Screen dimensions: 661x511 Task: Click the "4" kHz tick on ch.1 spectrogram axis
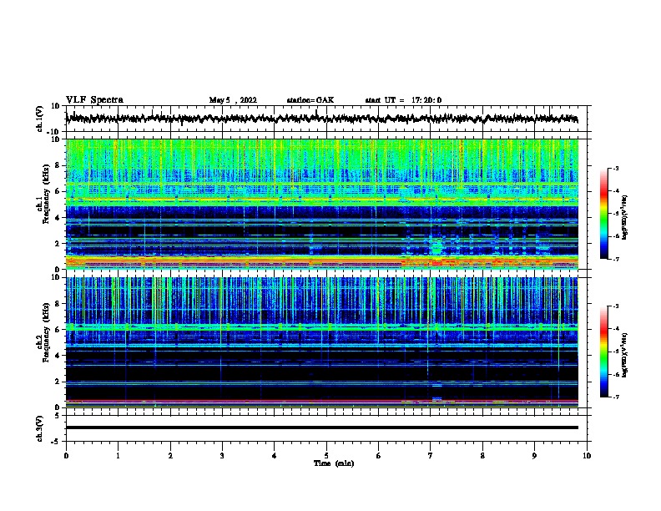(x=58, y=218)
